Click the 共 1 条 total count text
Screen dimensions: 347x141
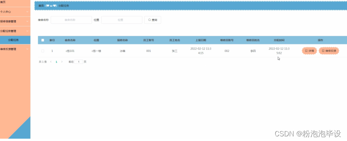[43, 62]
